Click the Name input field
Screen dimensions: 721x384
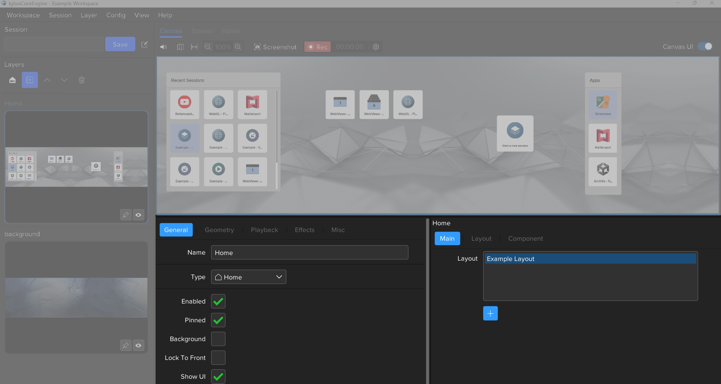pyautogui.click(x=309, y=253)
